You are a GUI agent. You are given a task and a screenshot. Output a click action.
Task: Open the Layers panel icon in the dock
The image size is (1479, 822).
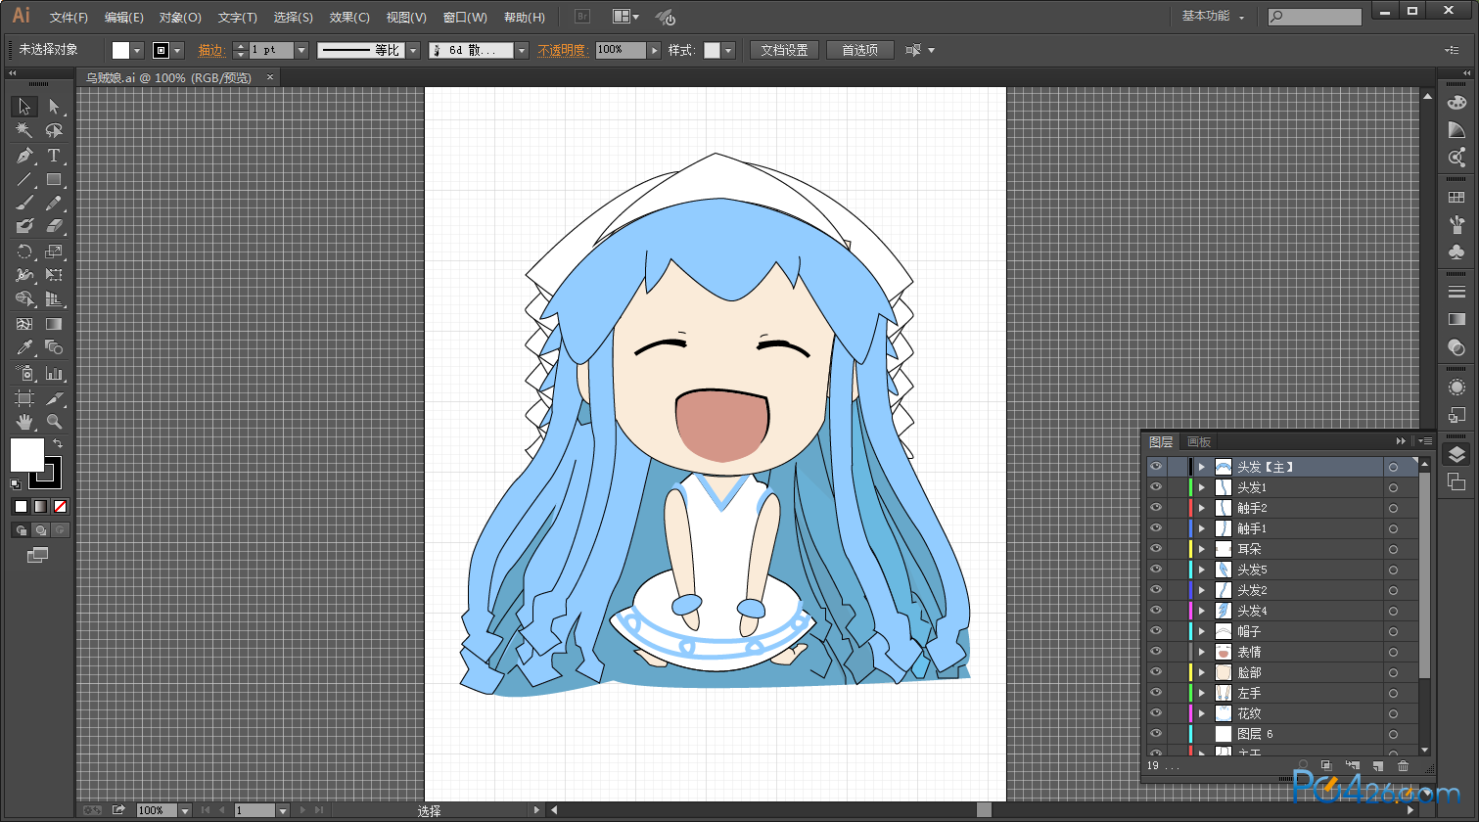(1456, 454)
